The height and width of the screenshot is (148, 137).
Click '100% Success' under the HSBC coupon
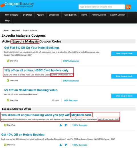pyautogui.click(x=71, y=81)
